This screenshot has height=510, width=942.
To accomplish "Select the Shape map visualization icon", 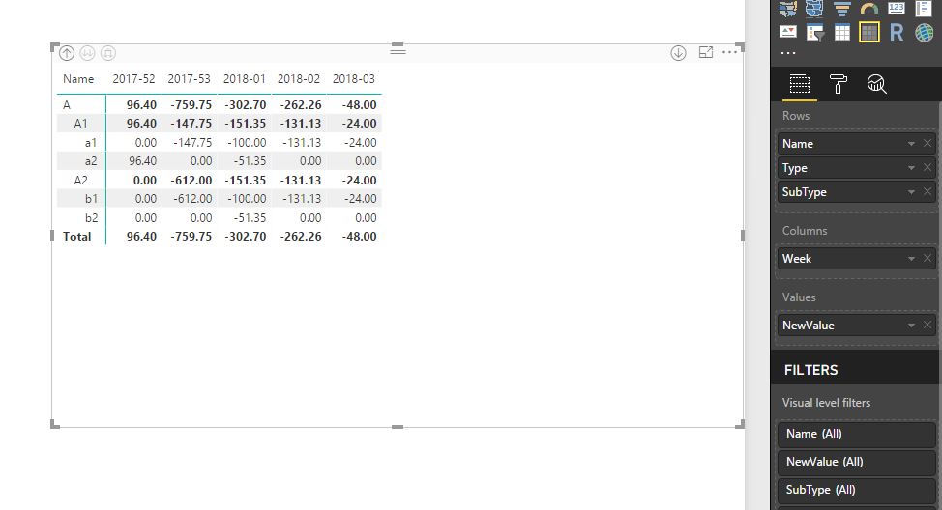I will click(x=814, y=8).
